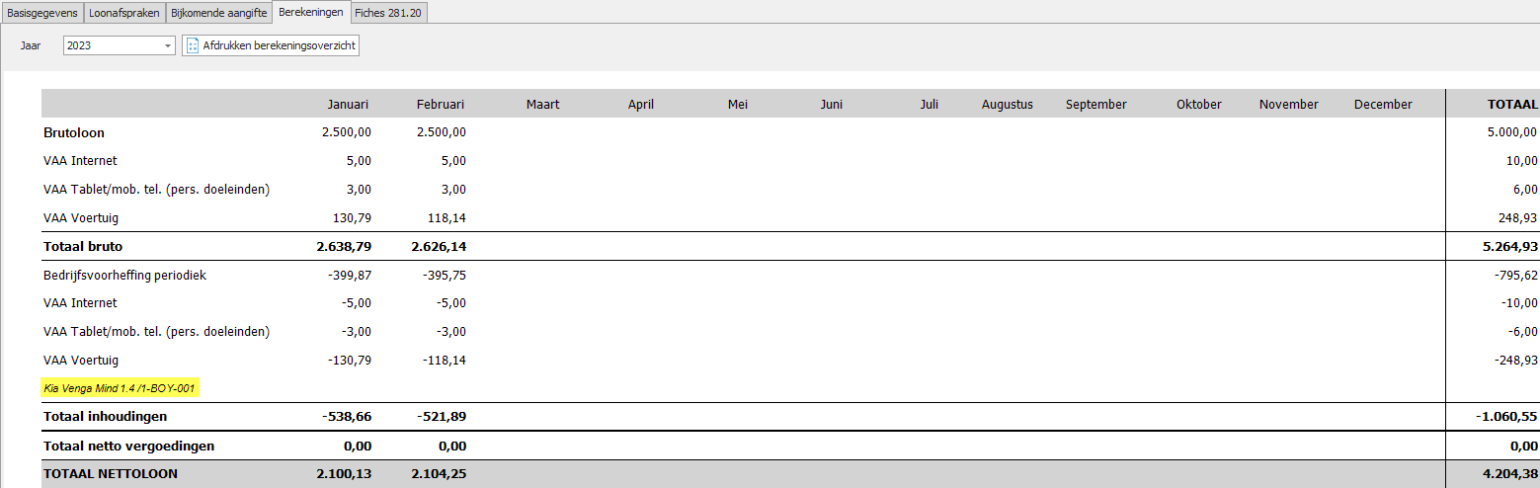This screenshot has width=1540, height=488.
Task: Select the Berekeningen tab
Action: coord(311,13)
